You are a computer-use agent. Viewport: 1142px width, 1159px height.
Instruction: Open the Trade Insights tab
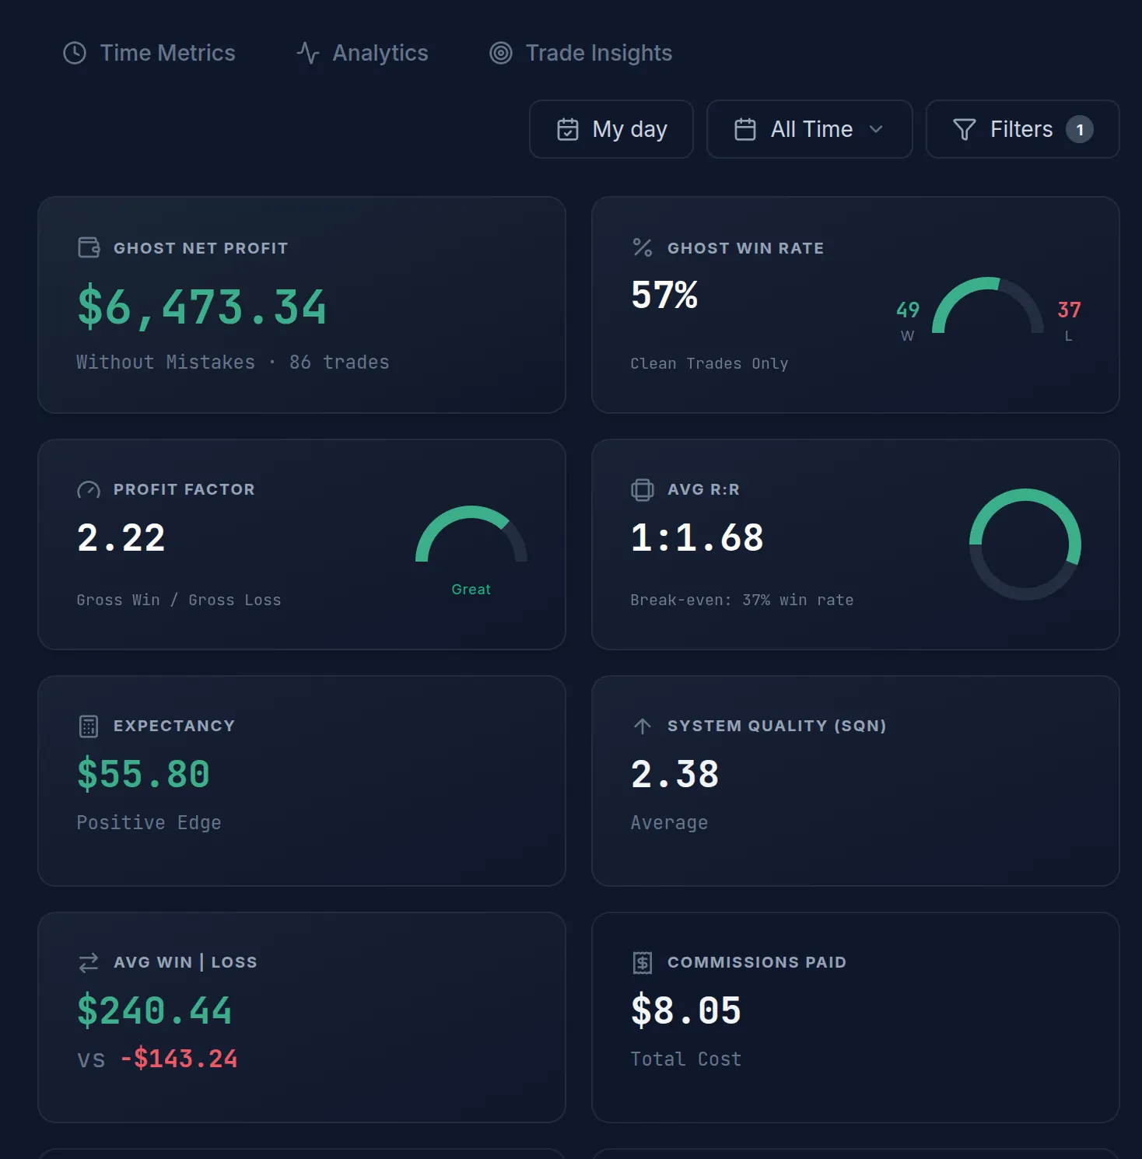580,53
